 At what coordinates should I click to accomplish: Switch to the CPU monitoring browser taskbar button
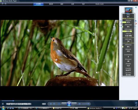click(26, 108)
